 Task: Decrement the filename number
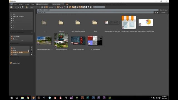click(x=155, y=12)
